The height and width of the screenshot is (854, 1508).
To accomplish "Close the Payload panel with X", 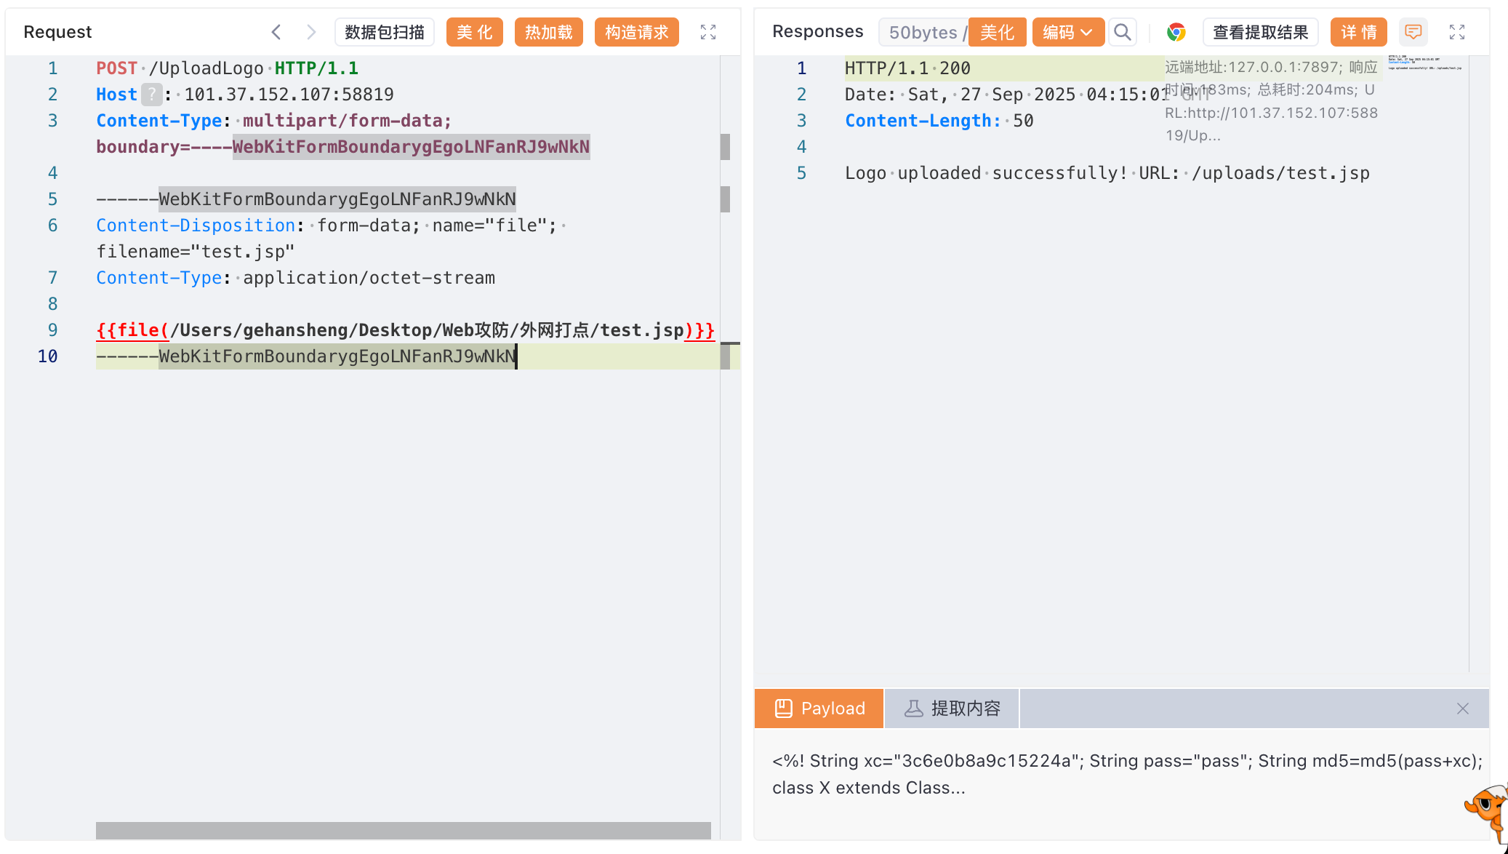I will pyautogui.click(x=1463, y=709).
